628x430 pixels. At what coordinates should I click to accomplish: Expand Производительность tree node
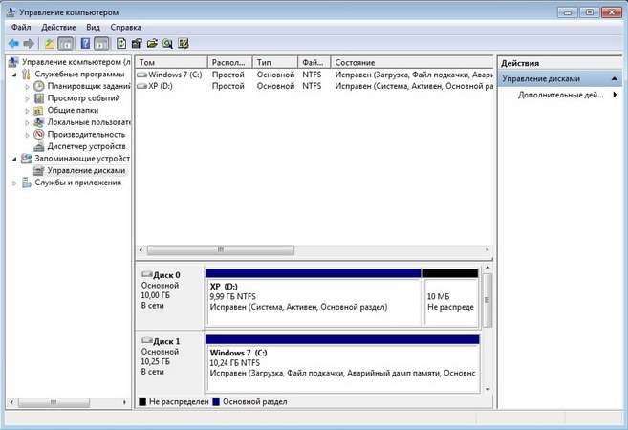(x=27, y=135)
